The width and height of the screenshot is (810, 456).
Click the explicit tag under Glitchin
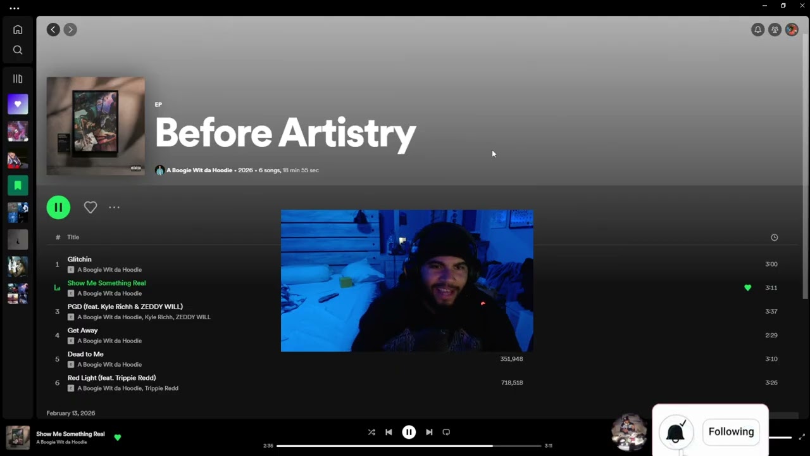click(x=71, y=270)
